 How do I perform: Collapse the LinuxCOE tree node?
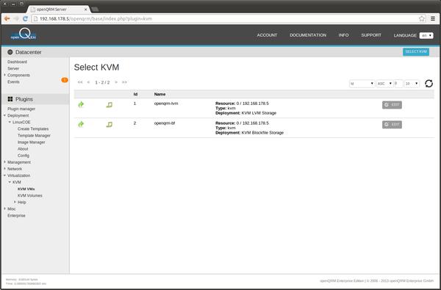click(x=10, y=122)
